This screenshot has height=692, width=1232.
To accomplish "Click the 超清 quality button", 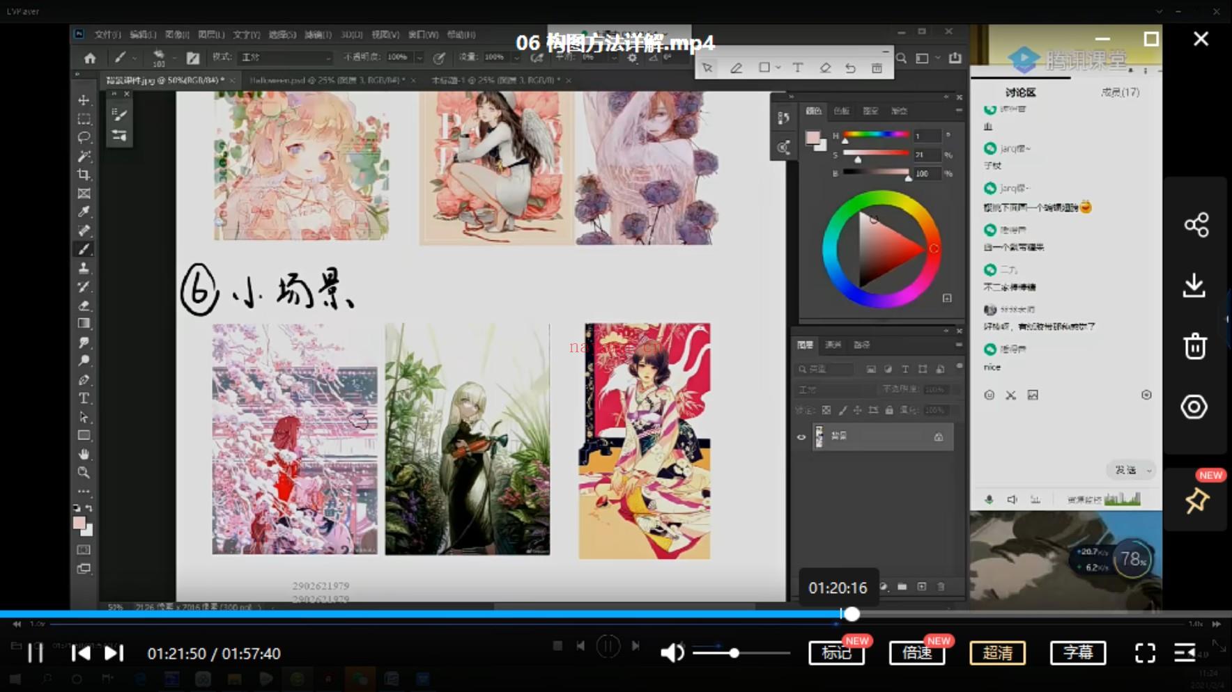I will point(997,652).
